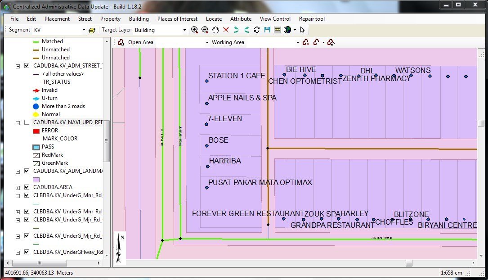
Task: Toggle second CLBDBA.KV_UnderG_Mjr_Rd layer checkbox
Action: click(x=27, y=236)
